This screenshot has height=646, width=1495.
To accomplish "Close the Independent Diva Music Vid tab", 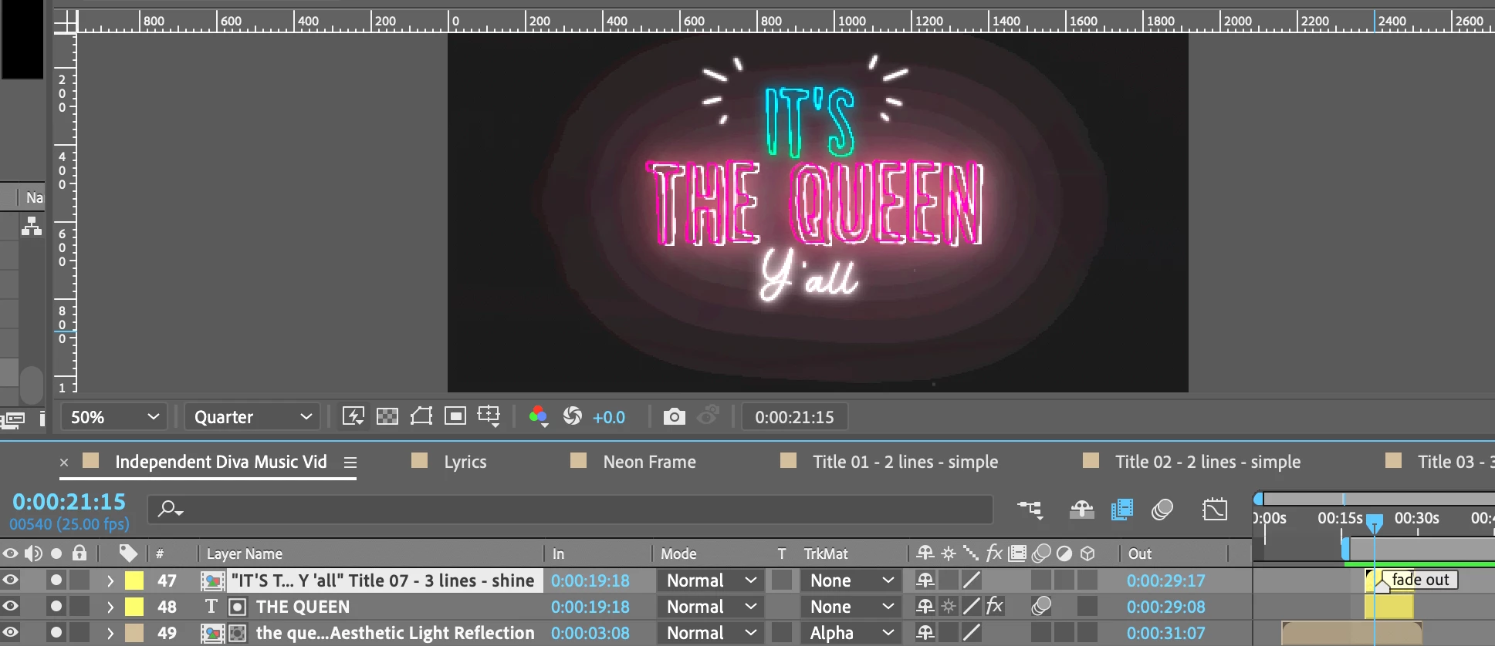I will [x=64, y=463].
